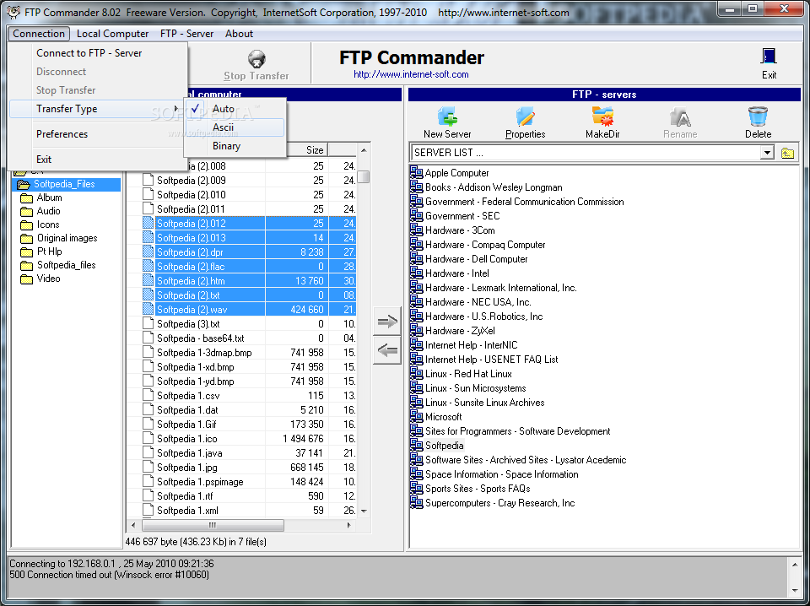Click the Size column header
The width and height of the screenshot is (810, 606).
pyautogui.click(x=307, y=150)
